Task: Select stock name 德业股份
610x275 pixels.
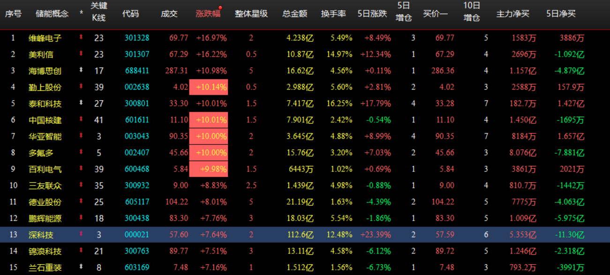Action: pyautogui.click(x=45, y=202)
